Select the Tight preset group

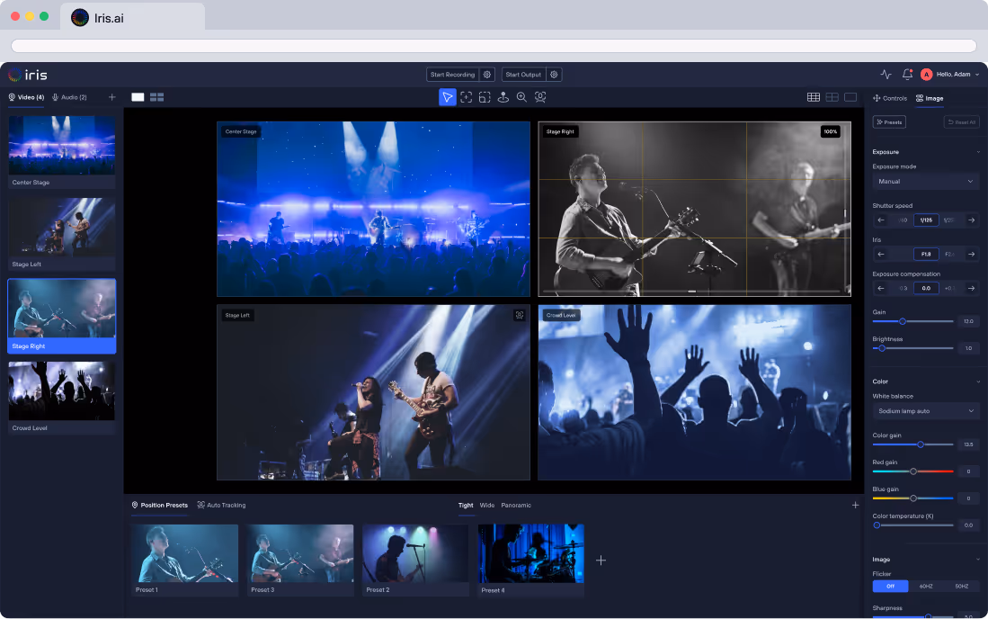tap(466, 505)
